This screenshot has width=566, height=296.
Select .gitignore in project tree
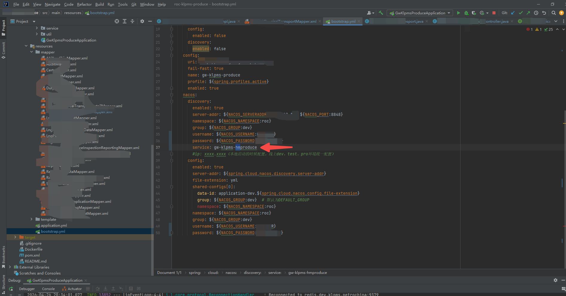coord(33,243)
